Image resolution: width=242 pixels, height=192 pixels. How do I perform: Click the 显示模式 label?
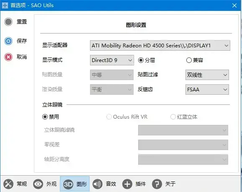(x=52, y=60)
